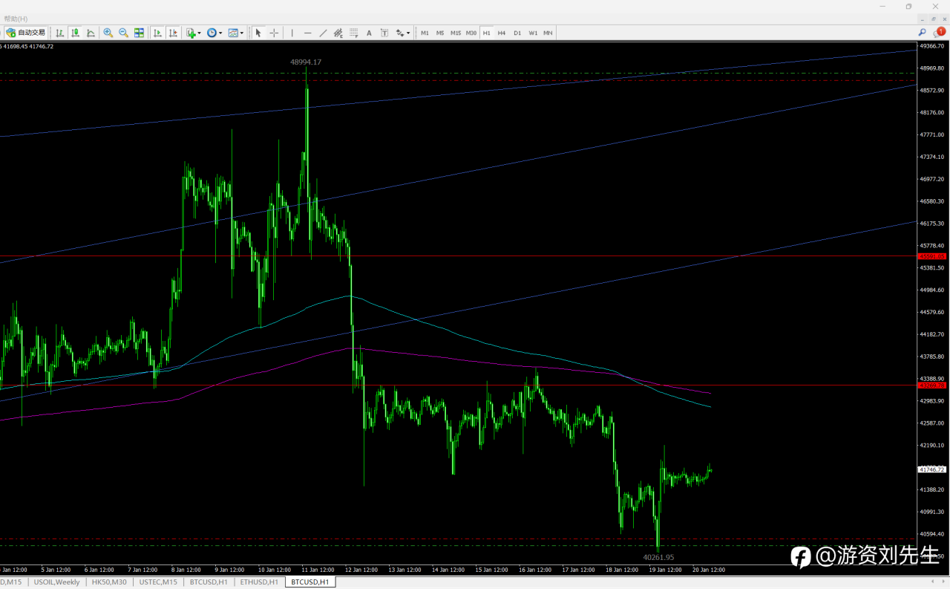Draw a trendline with the trendline tool

tap(323, 33)
